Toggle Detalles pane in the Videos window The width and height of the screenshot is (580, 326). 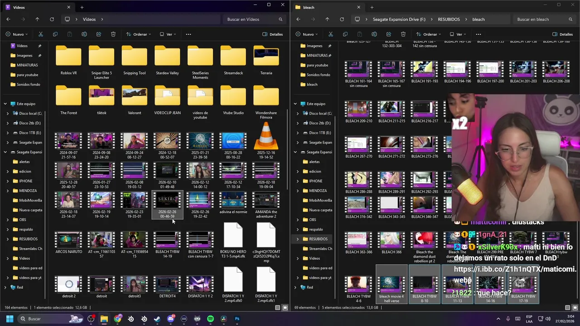pyautogui.click(x=272, y=34)
